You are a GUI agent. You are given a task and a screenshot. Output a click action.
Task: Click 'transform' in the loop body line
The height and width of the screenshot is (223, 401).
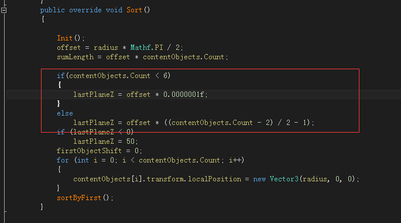165,179
